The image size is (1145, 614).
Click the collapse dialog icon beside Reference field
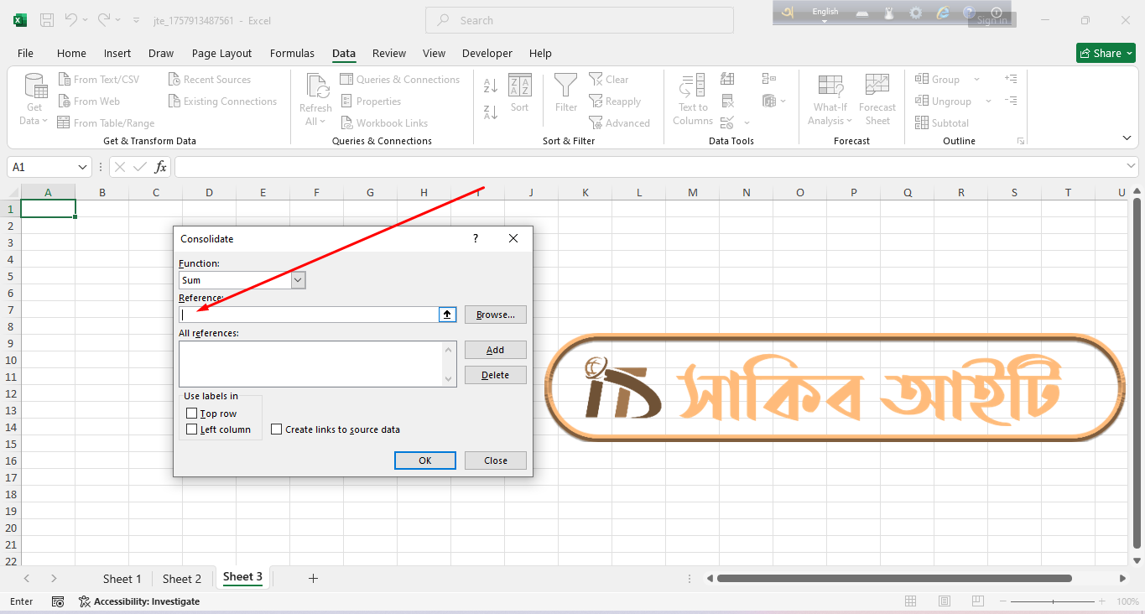point(448,315)
